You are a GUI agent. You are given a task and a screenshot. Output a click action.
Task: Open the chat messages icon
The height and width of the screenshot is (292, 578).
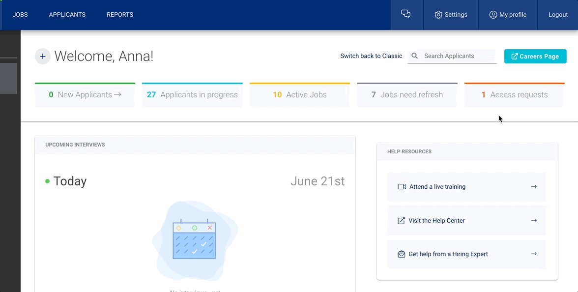tap(405, 14)
